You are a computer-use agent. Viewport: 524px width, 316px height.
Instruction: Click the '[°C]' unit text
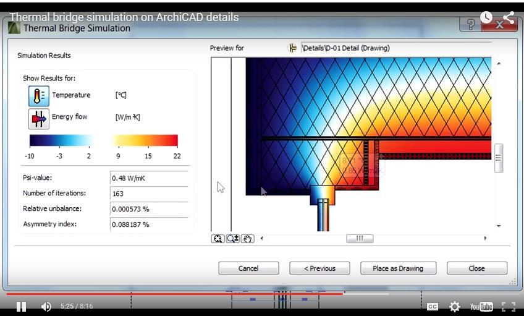click(x=121, y=95)
